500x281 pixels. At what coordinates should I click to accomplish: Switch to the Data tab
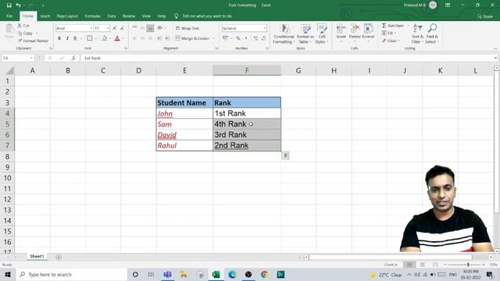[x=112, y=16]
